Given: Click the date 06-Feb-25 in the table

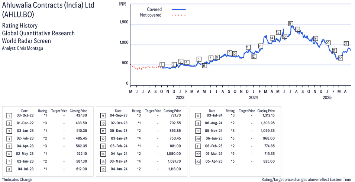Looking at the screenshot, I should (214, 146).
